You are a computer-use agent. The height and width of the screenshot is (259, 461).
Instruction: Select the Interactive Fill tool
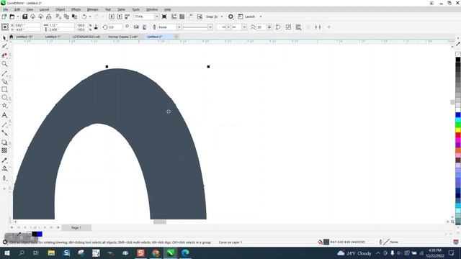[x=4, y=168]
